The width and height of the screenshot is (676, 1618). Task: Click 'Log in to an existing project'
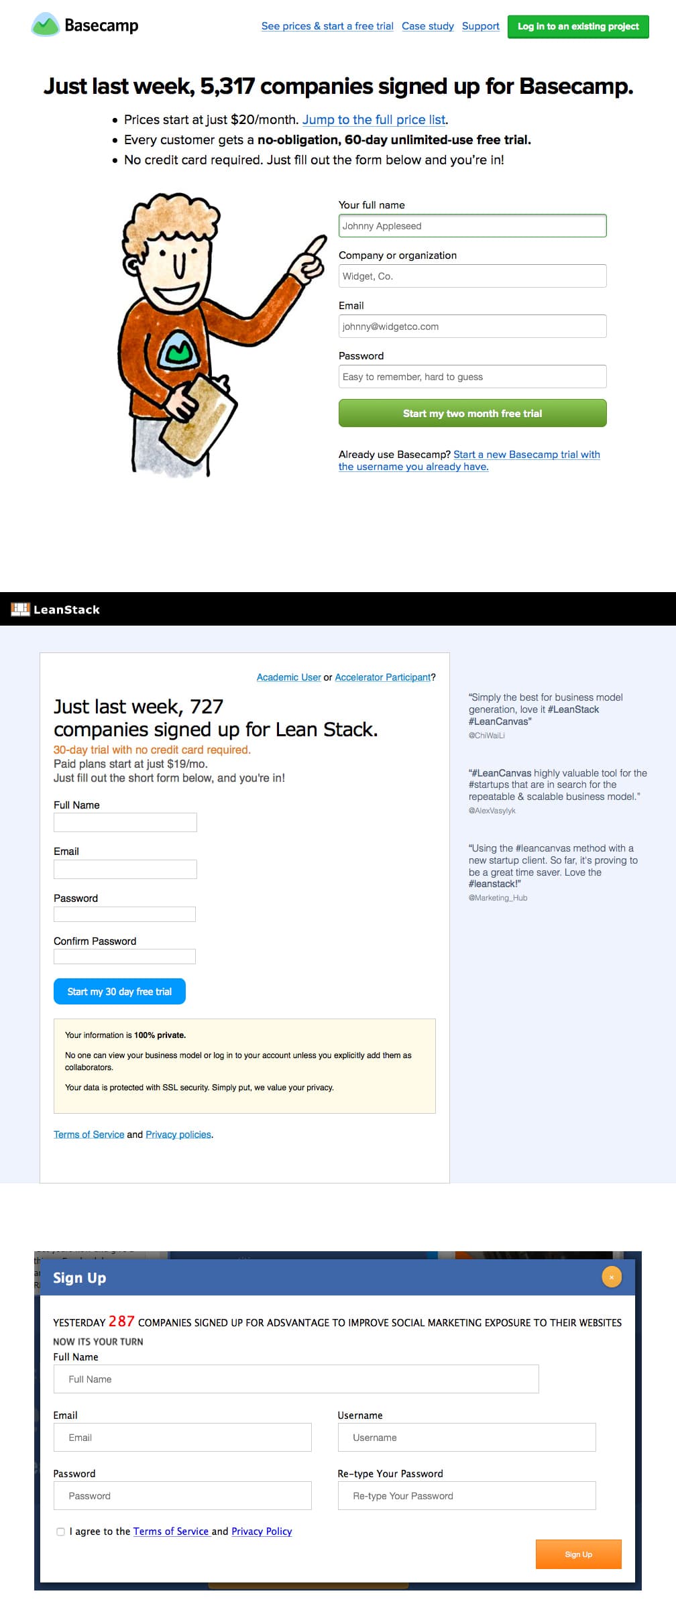pyautogui.click(x=578, y=27)
